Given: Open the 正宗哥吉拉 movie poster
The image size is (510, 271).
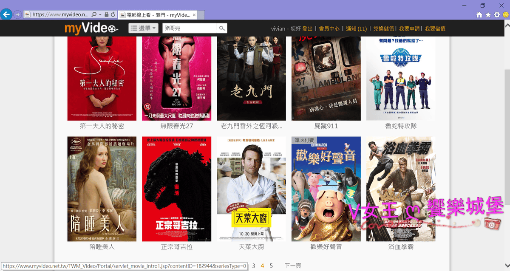Looking at the screenshot, I should pos(176,189).
